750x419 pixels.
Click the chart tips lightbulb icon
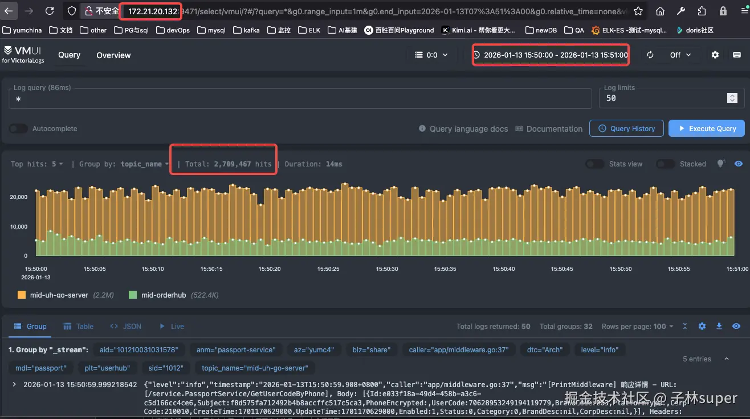(x=721, y=164)
